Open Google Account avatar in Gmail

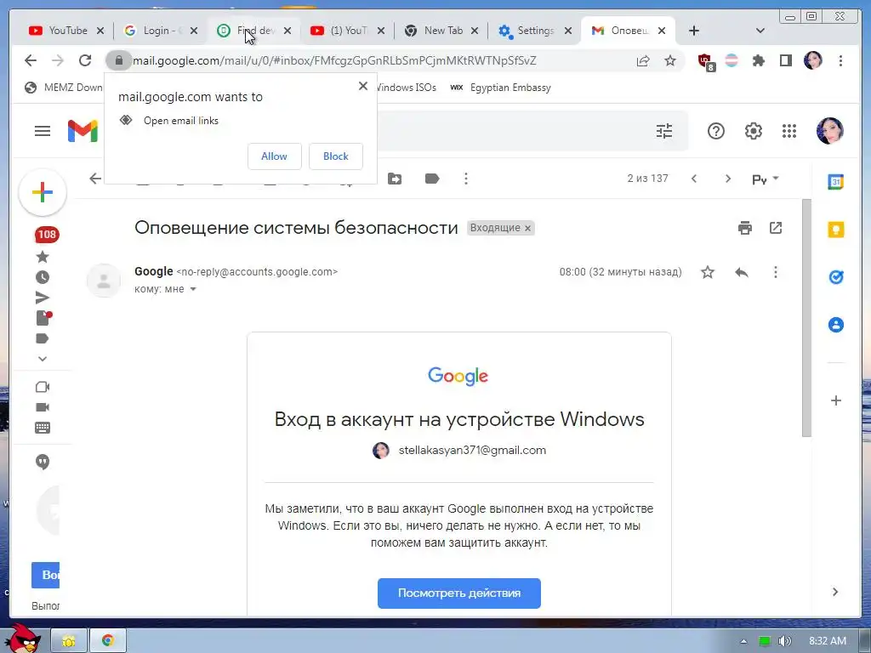[830, 131]
